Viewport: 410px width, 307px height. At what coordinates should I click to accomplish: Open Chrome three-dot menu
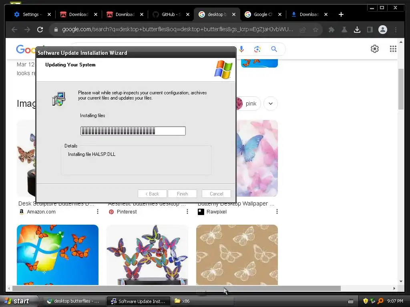point(396,30)
